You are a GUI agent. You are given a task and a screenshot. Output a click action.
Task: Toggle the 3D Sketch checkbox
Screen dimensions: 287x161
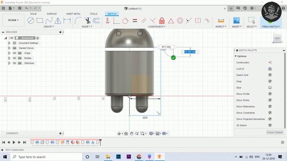[x=270, y=125]
